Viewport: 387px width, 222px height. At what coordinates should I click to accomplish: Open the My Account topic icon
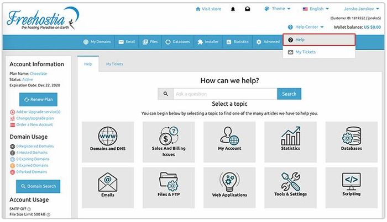pyautogui.click(x=229, y=136)
